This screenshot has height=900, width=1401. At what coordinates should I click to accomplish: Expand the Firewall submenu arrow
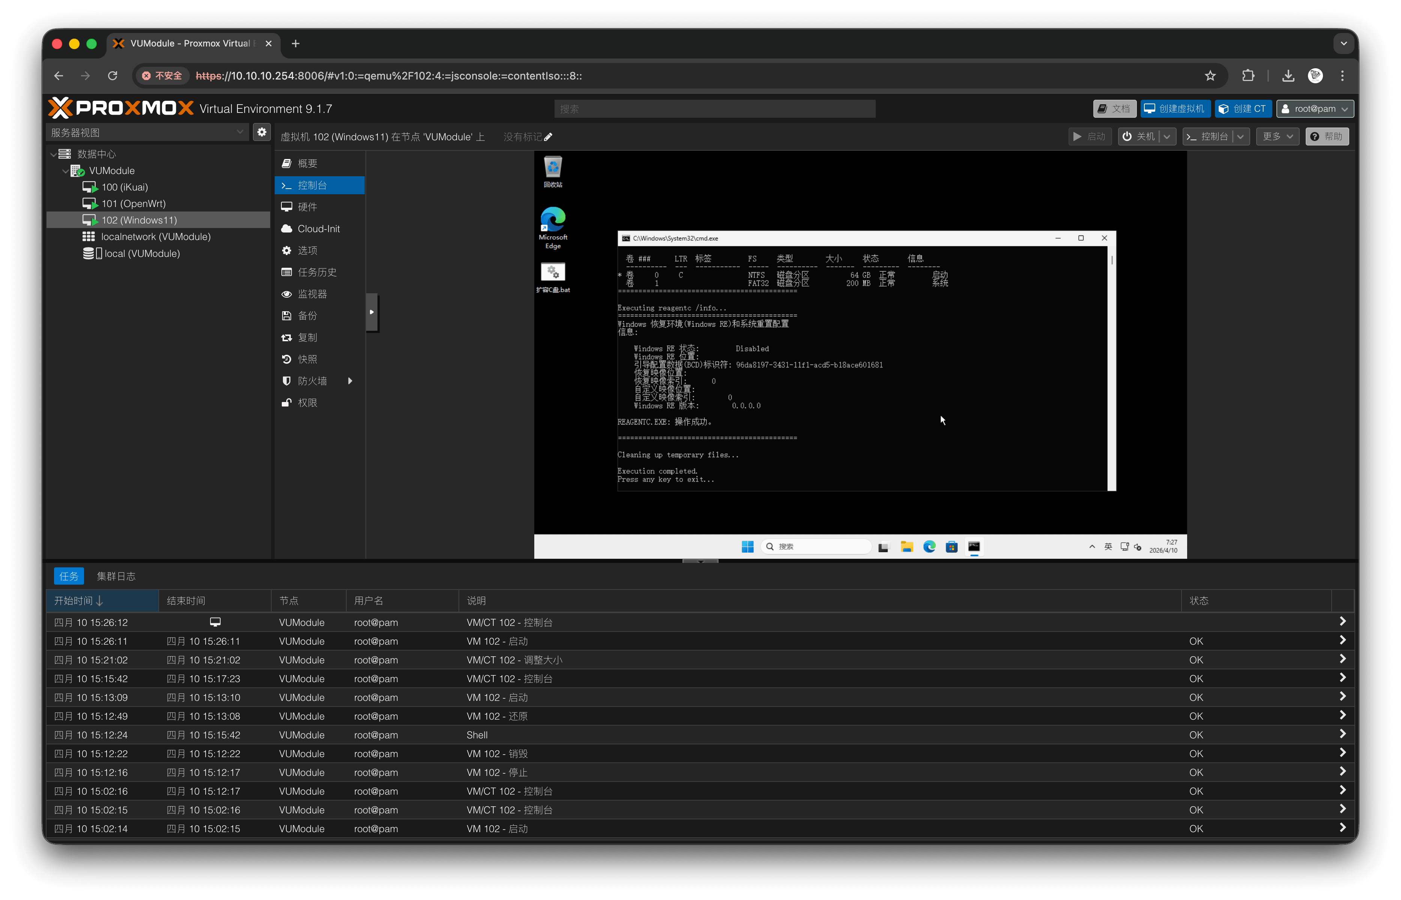click(x=350, y=381)
